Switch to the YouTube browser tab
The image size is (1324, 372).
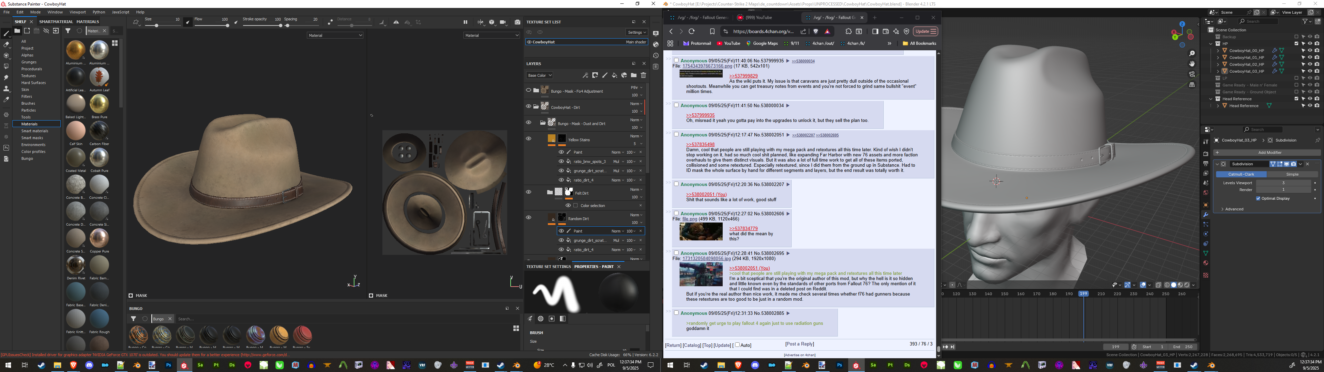point(759,18)
